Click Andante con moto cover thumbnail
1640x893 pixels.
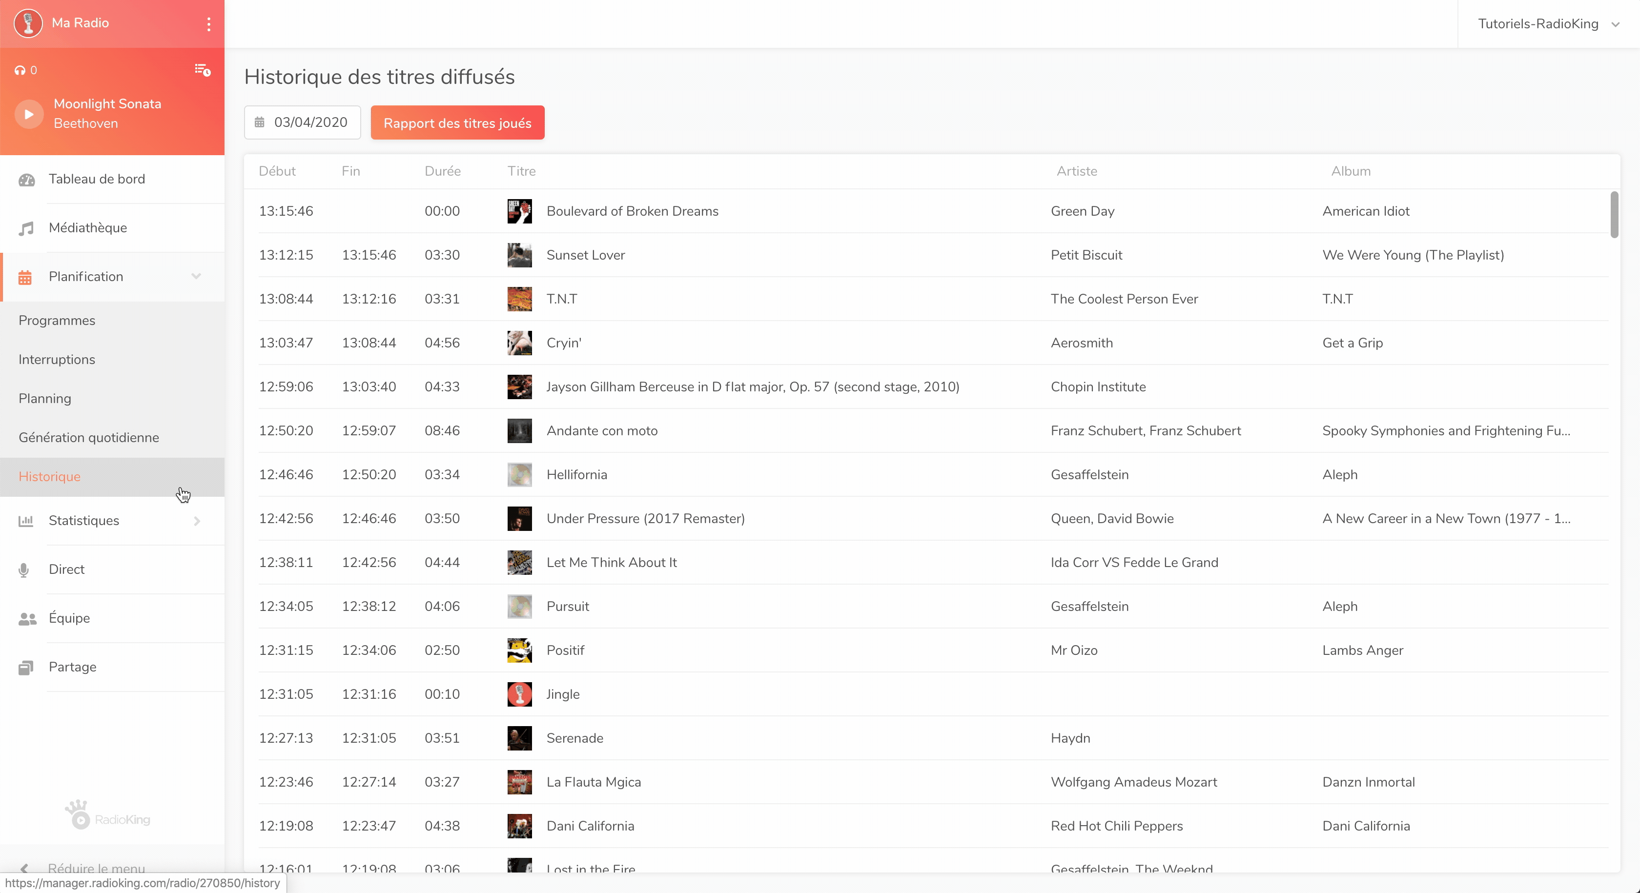[x=519, y=431]
